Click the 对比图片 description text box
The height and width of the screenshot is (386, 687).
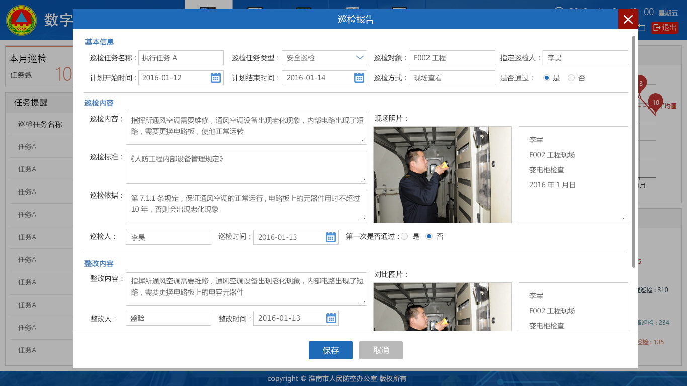click(573, 307)
